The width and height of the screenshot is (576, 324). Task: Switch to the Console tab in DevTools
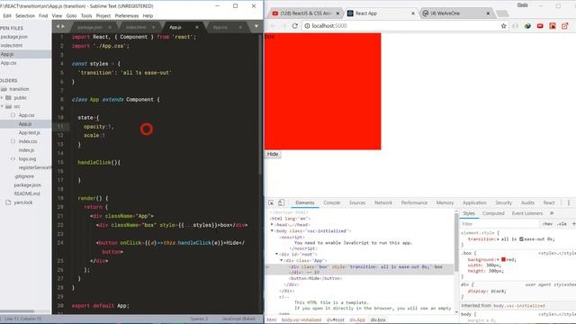[x=332, y=202]
